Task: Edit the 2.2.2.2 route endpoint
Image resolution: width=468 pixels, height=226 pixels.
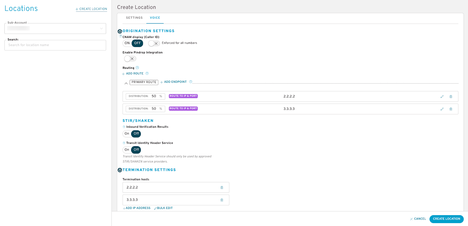Action: (442, 97)
